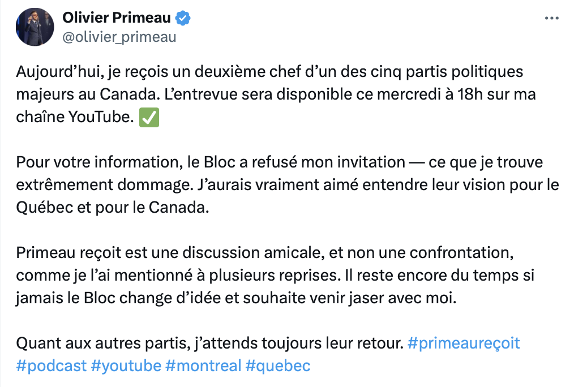Follow the #primeaureçoit hashtag
This screenshot has width=574, height=387.
464,343
